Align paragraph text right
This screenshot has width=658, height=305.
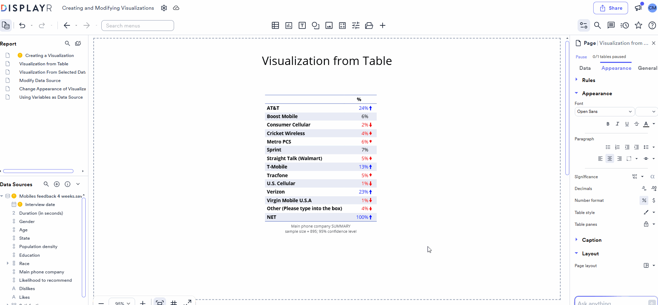tap(619, 159)
